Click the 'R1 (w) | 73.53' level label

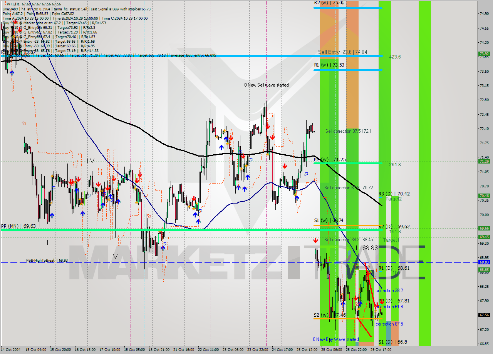(329, 65)
